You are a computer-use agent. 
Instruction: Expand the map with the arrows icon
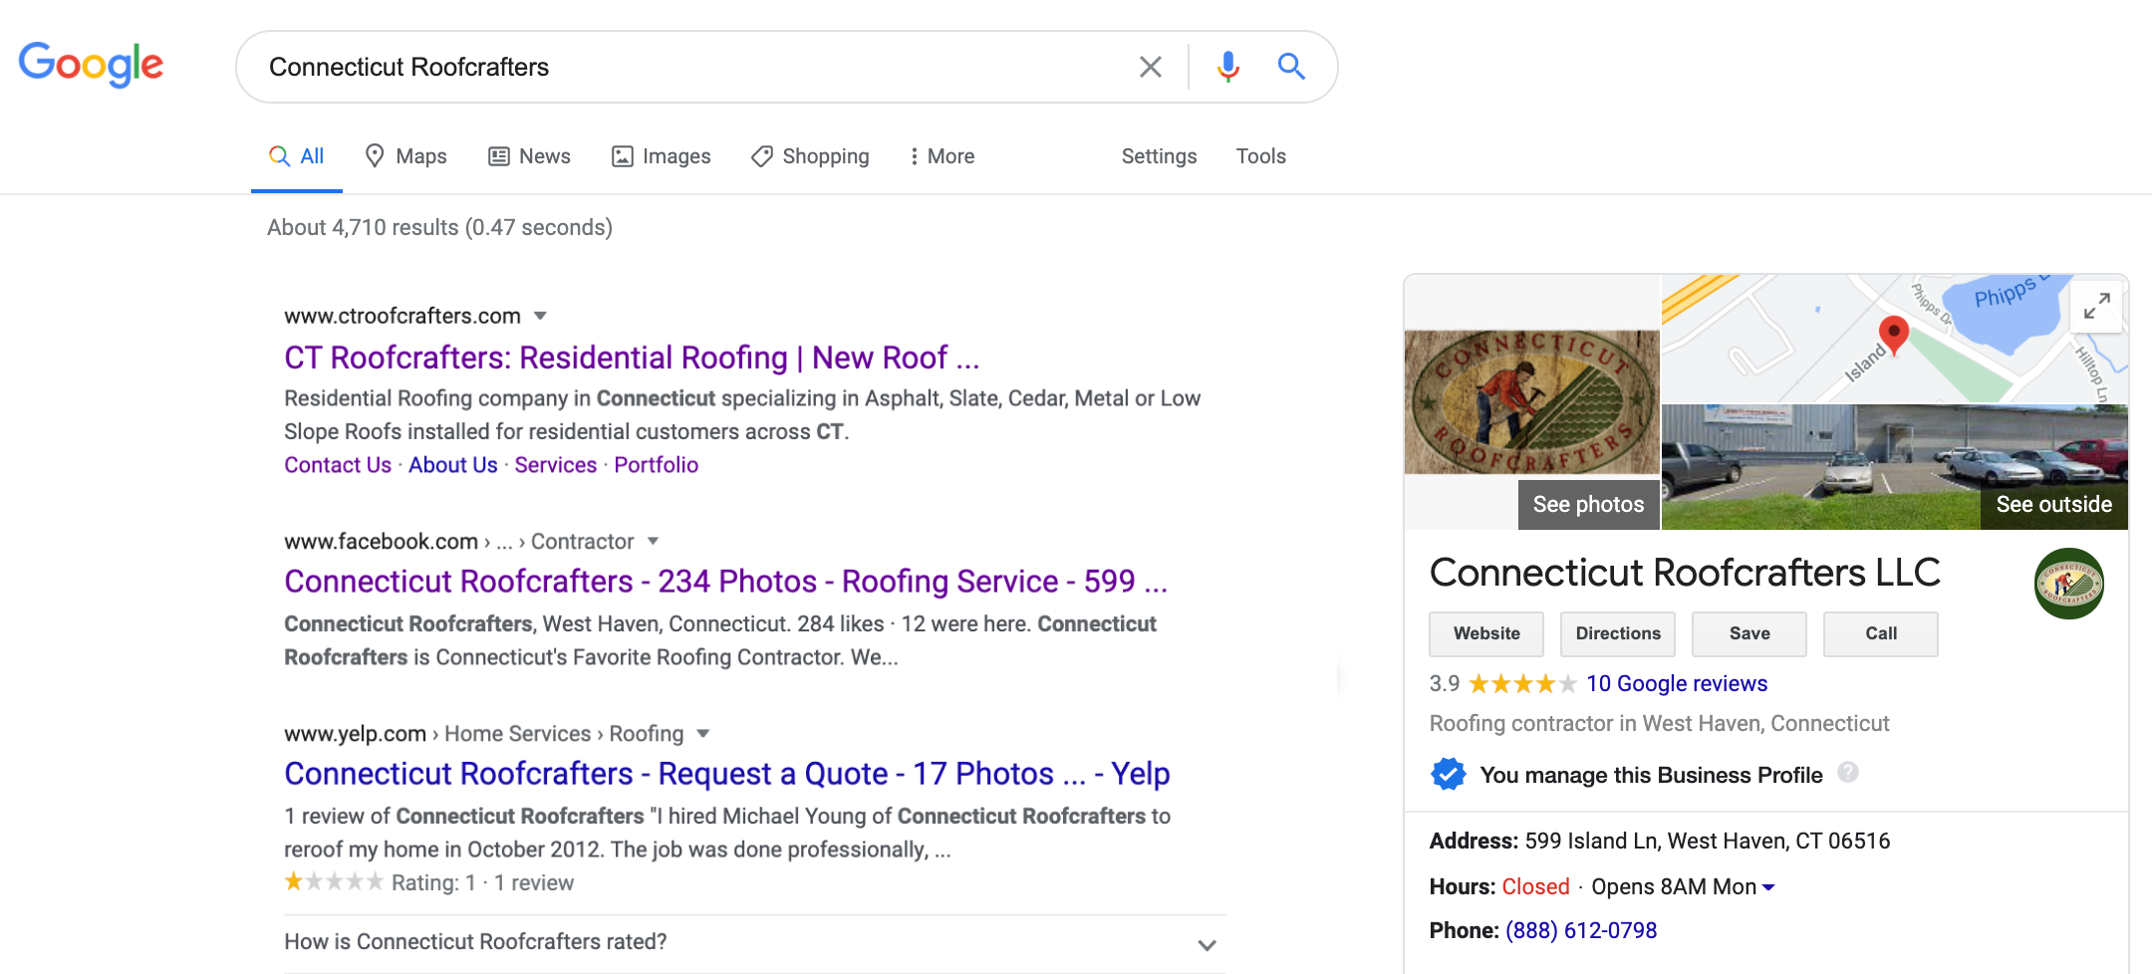click(2096, 307)
